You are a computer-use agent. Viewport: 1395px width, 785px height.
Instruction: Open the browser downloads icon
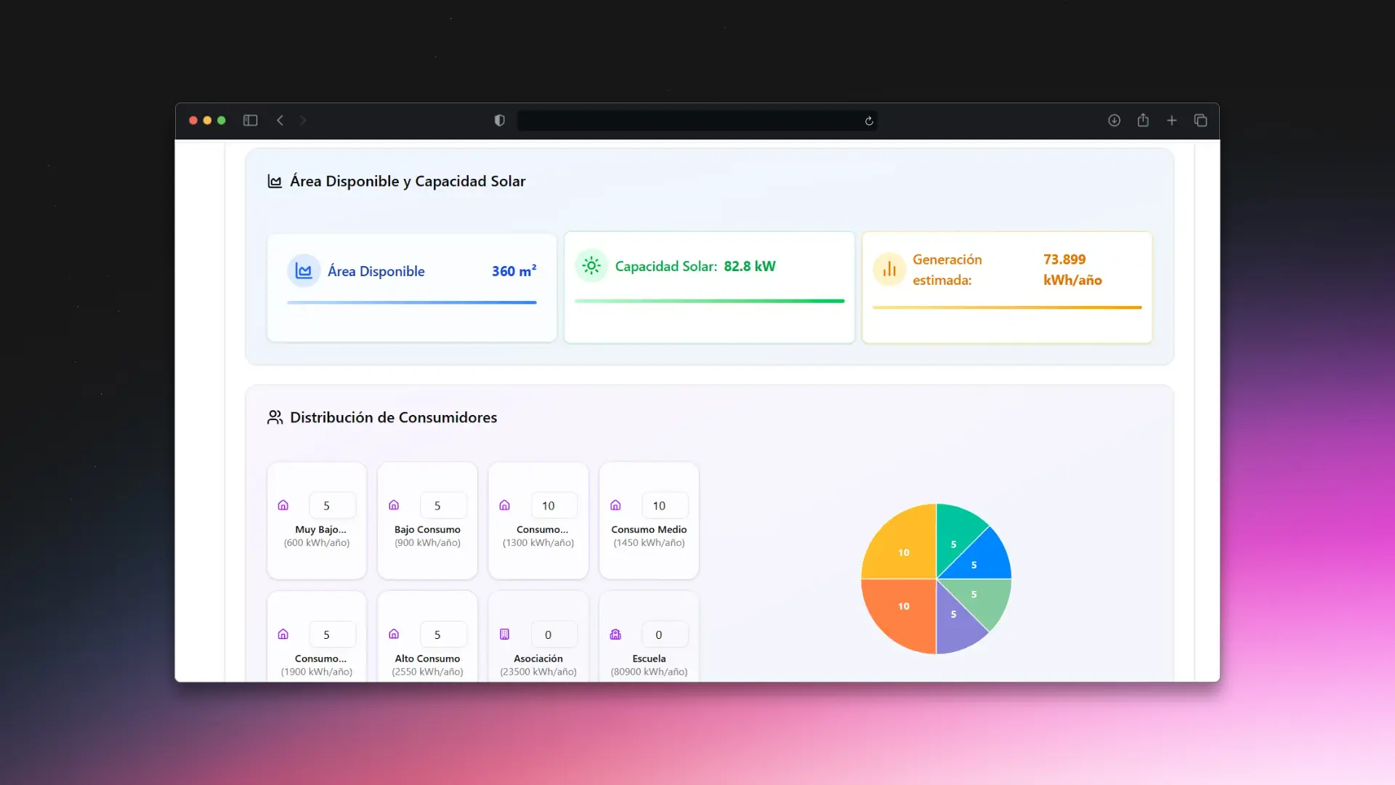[x=1114, y=121]
